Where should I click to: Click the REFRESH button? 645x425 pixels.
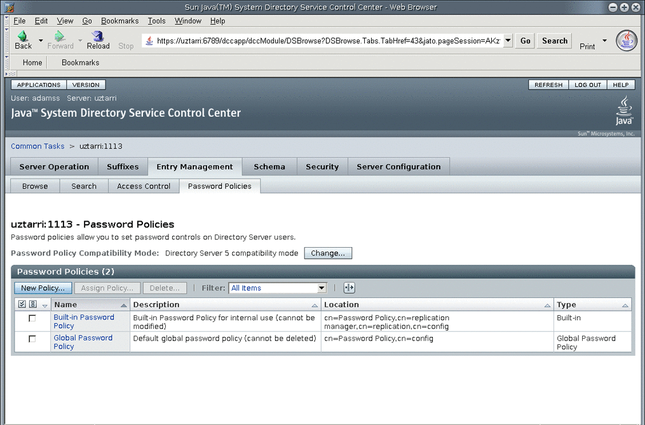[548, 84]
